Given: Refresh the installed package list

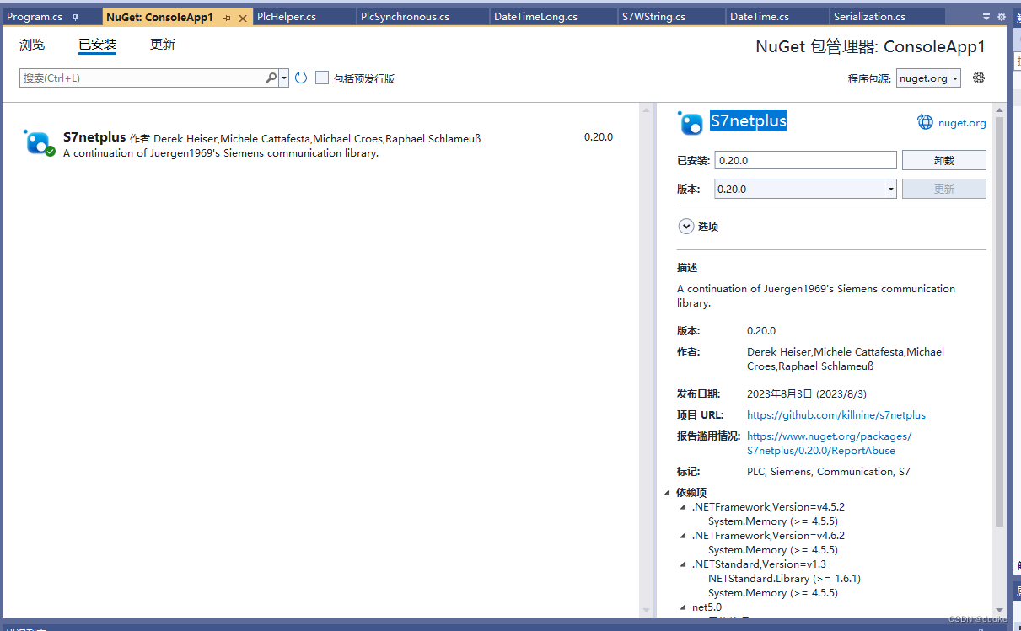Looking at the screenshot, I should 301,78.
